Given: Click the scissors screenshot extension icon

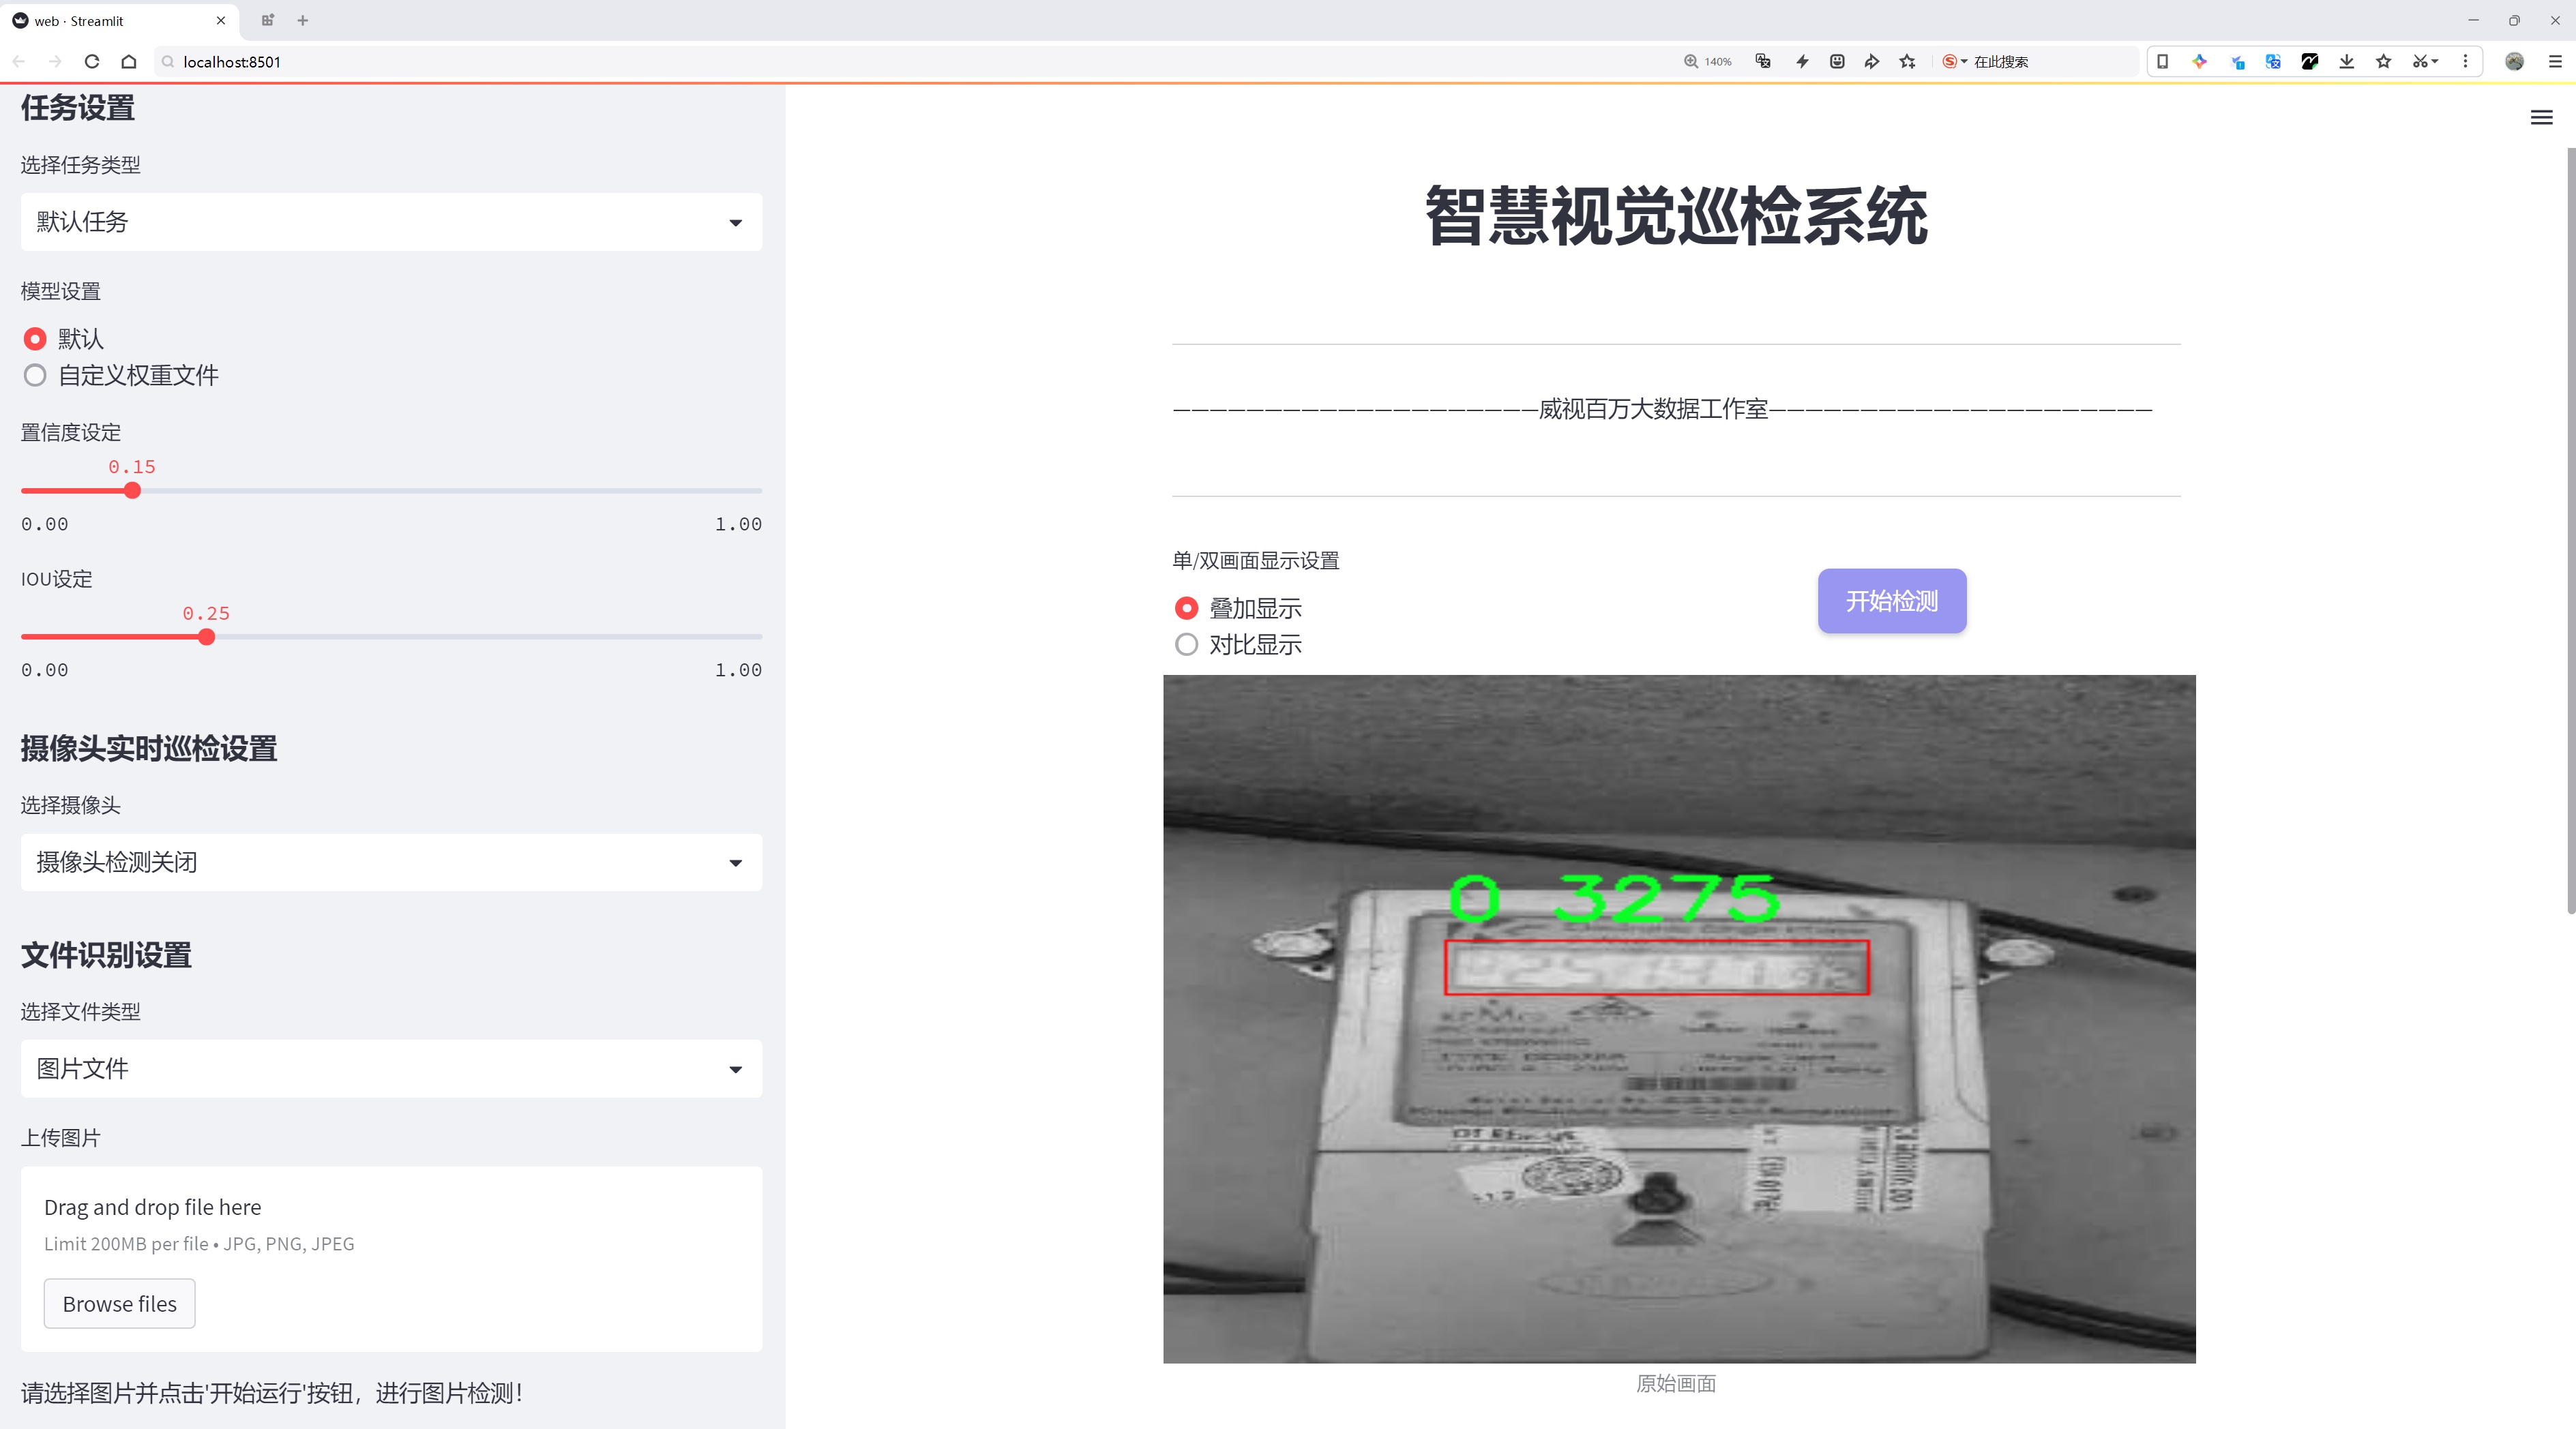Looking at the screenshot, I should (2421, 61).
